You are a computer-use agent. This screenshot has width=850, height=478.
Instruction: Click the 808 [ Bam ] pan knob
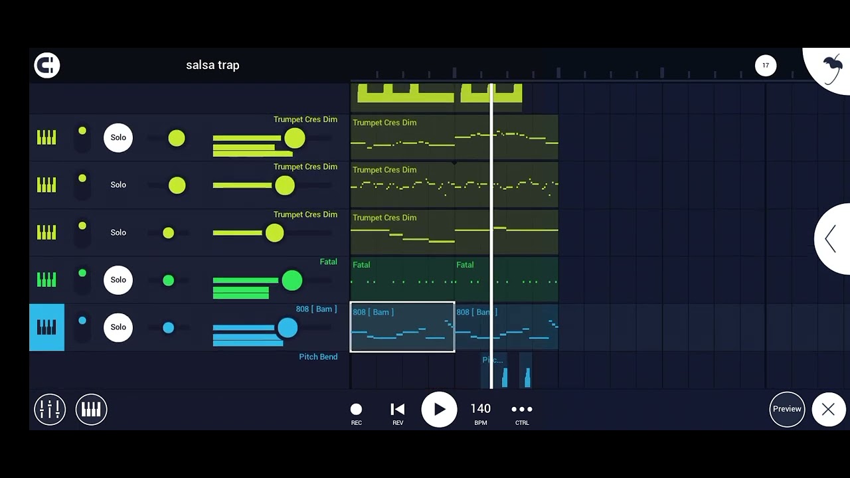[168, 328]
